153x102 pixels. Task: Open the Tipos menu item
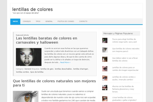click(x=38, y=21)
